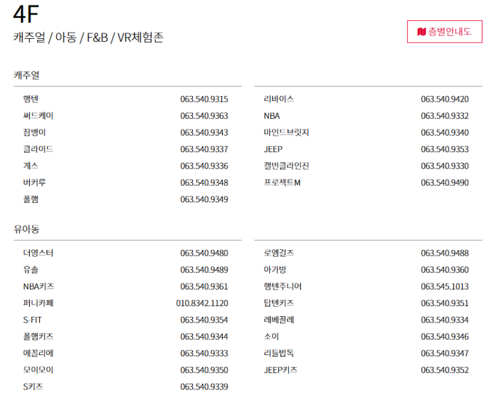Screen dimensions: 492x404
Task: Select the 행텐 store entry
Action: tap(31, 99)
